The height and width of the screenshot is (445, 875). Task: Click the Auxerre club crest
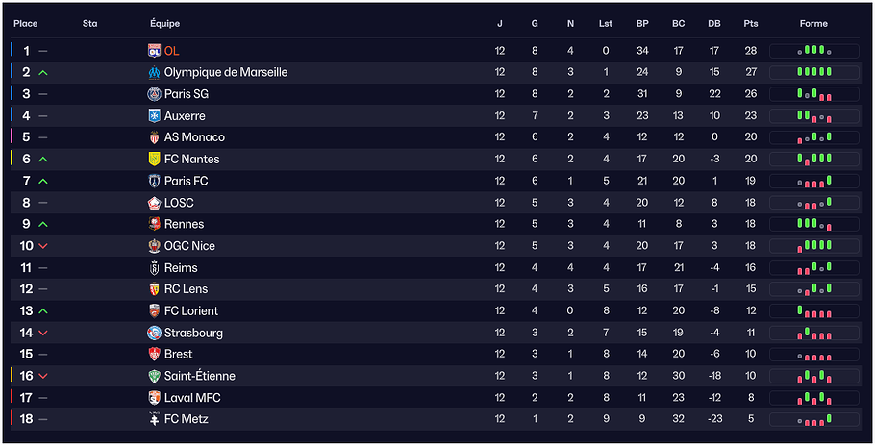pyautogui.click(x=154, y=115)
